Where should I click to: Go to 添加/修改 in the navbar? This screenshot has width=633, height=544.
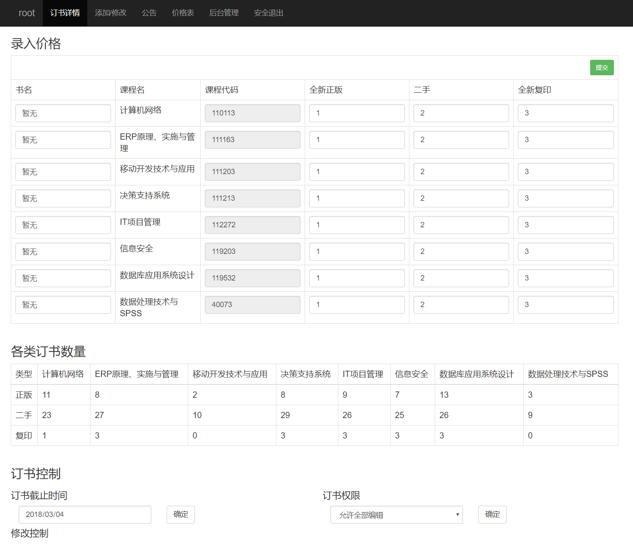(111, 13)
